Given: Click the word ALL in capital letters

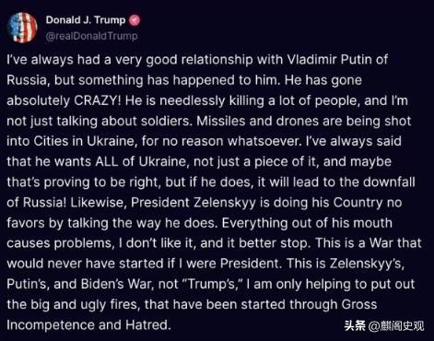Looking at the screenshot, I should tap(107, 161).
